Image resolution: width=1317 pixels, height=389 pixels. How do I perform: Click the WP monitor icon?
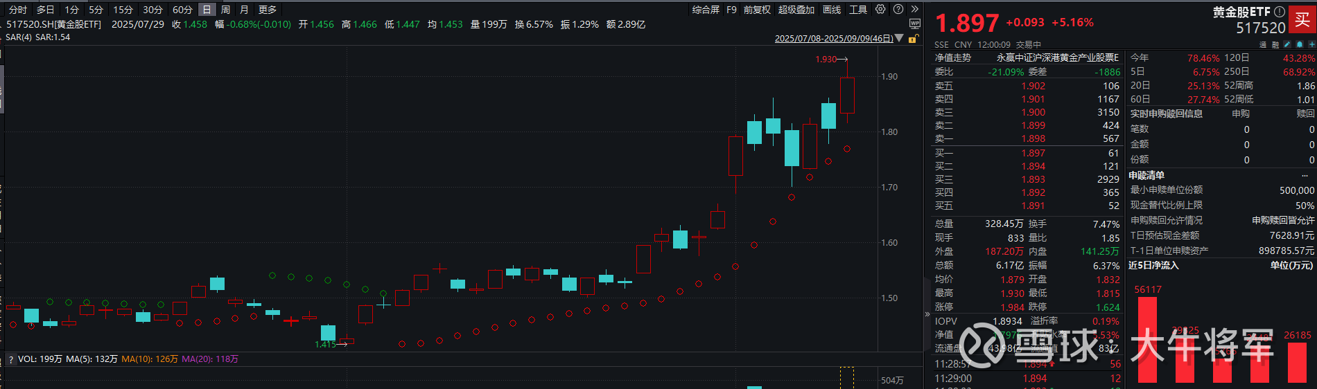[x=915, y=24]
